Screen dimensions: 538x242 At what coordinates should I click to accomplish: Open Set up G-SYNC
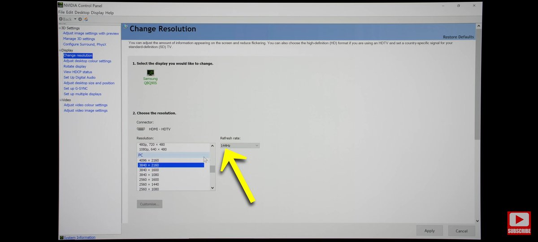pyautogui.click(x=76, y=88)
